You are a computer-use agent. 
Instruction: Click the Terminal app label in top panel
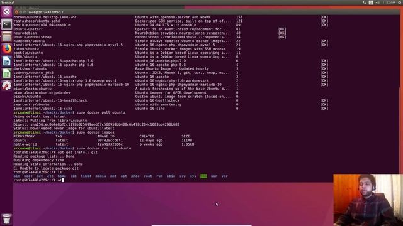[8, 3]
